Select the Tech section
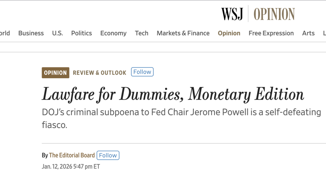Screen dimensions: 326x173 (142, 33)
